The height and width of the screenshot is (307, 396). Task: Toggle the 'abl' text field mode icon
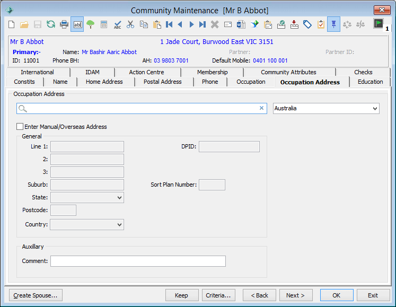pos(77,24)
